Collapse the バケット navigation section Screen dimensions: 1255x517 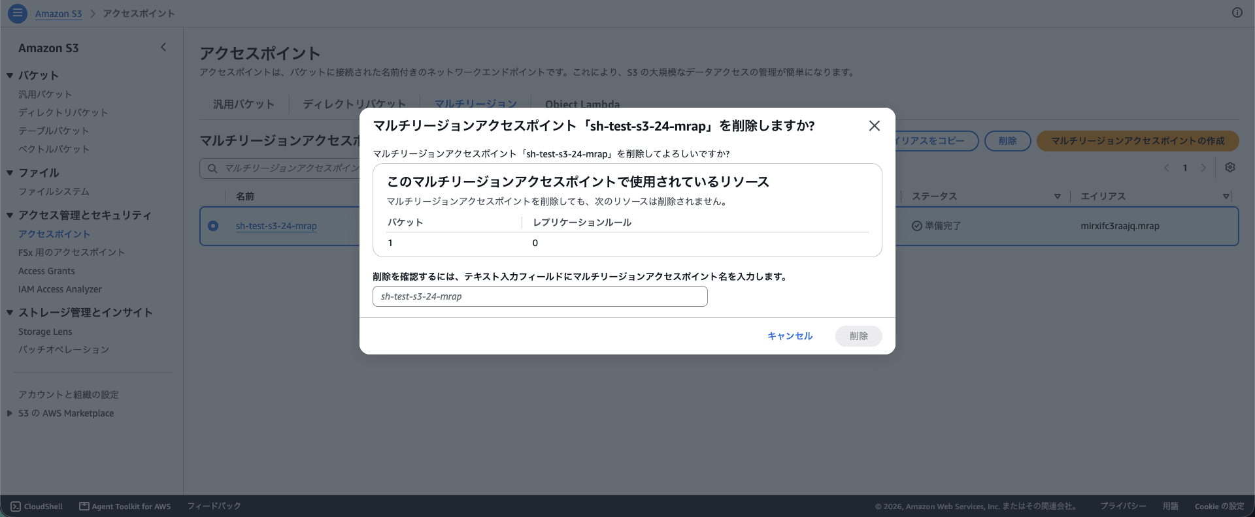[10, 76]
